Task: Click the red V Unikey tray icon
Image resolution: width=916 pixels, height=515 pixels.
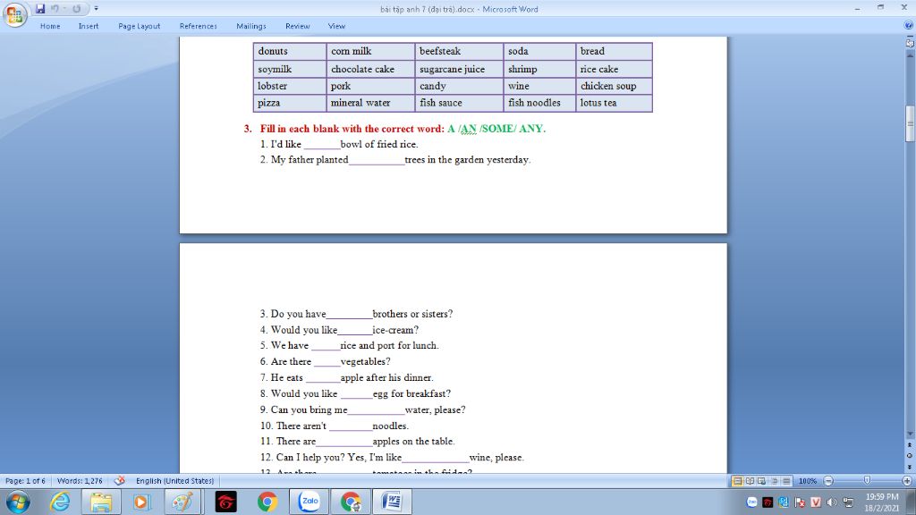Action: (816, 502)
